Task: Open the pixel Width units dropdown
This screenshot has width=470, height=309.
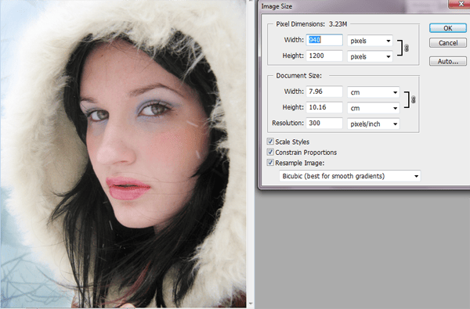Action: 370,41
